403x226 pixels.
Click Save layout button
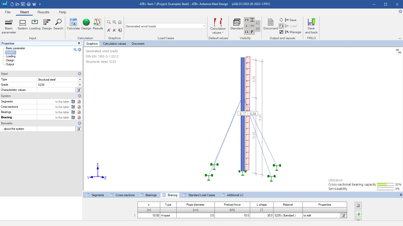(291, 20)
